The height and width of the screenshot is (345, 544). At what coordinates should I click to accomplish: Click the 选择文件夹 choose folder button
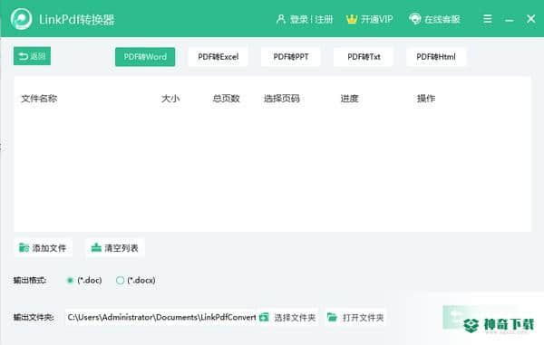pyautogui.click(x=287, y=317)
